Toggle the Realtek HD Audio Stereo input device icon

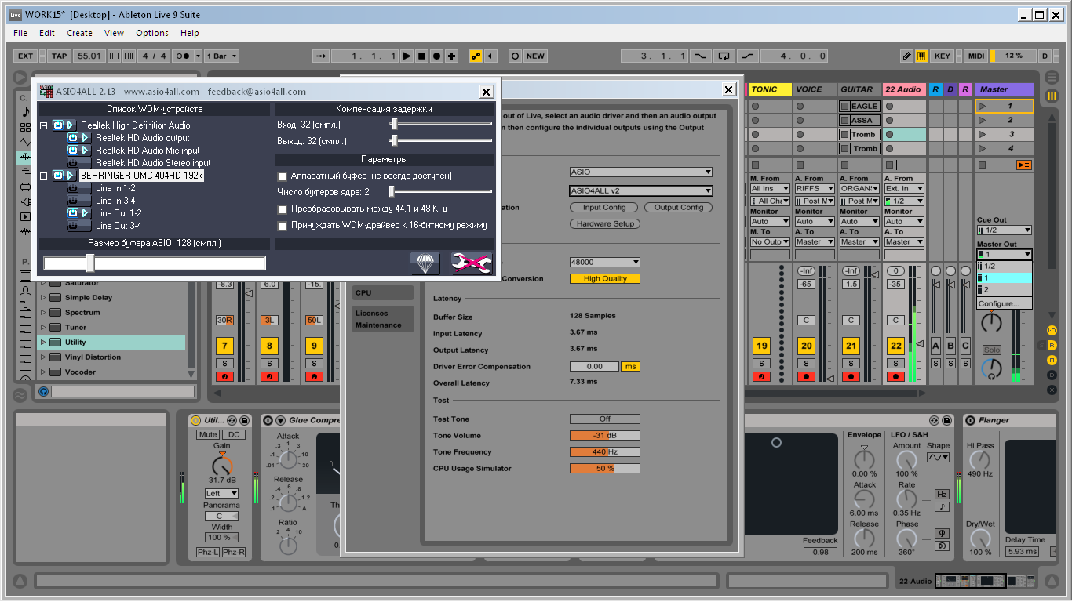coord(73,163)
